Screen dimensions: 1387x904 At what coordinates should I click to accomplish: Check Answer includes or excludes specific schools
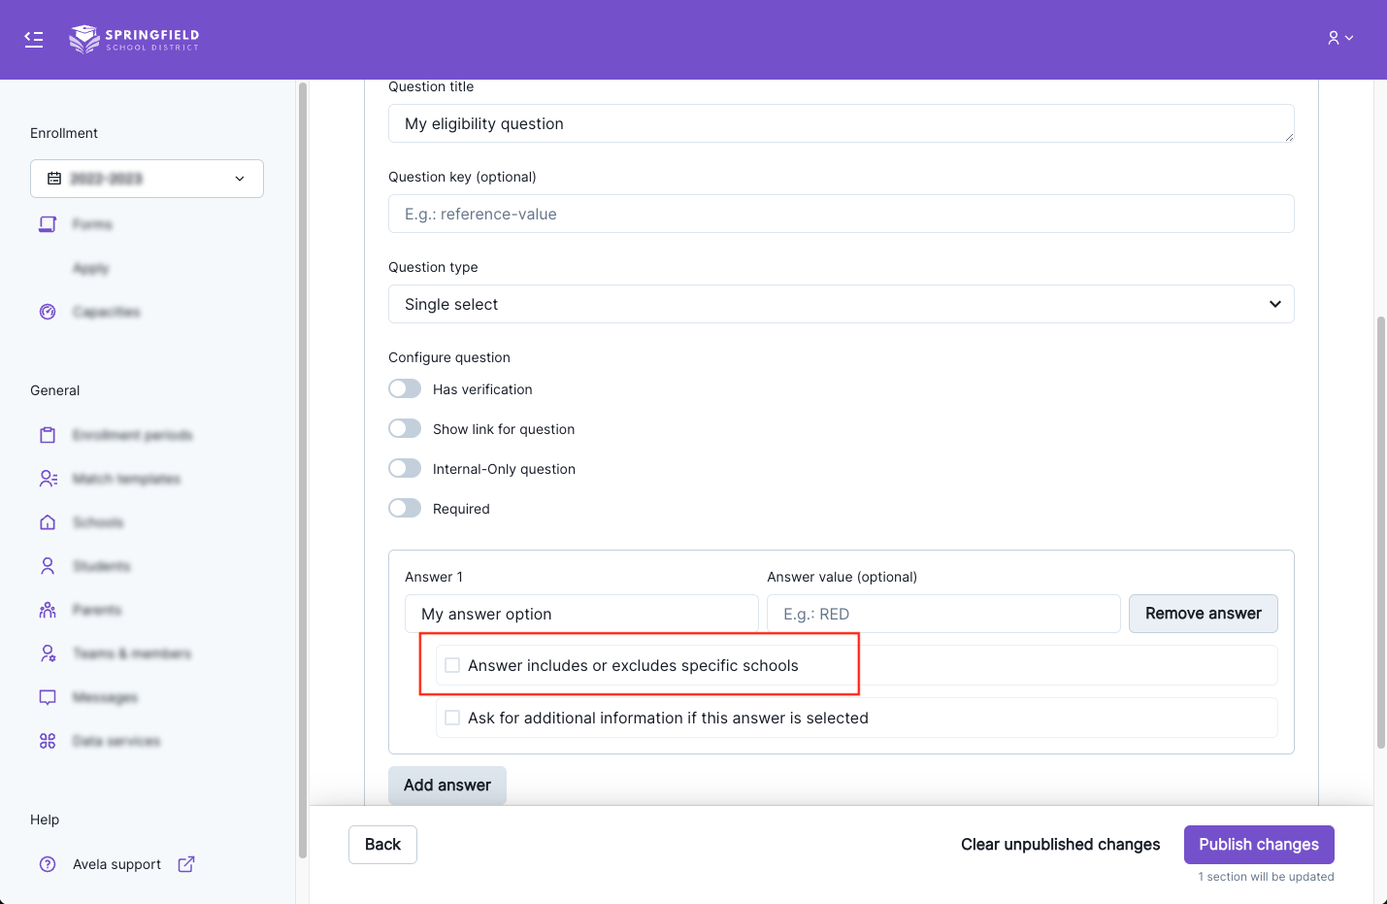[x=452, y=666]
